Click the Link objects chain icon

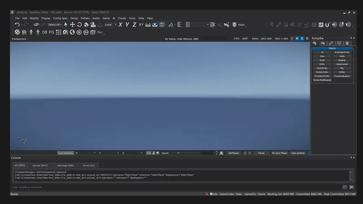click(x=36, y=24)
